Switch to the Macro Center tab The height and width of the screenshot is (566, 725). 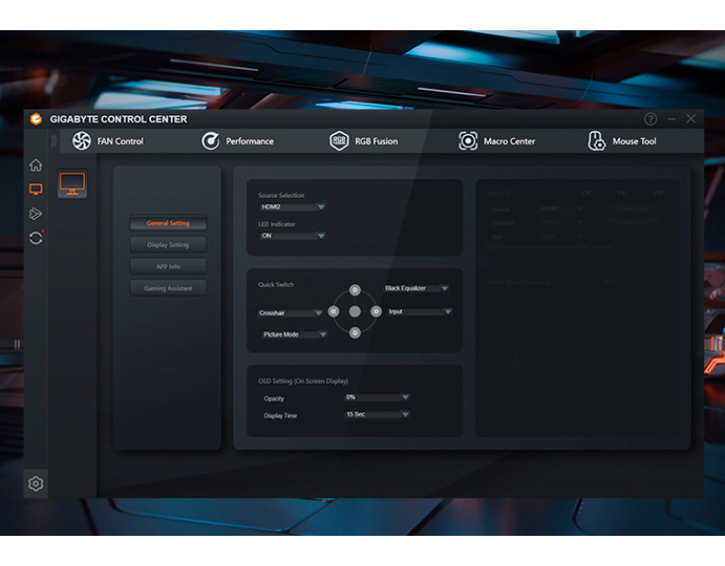(497, 141)
